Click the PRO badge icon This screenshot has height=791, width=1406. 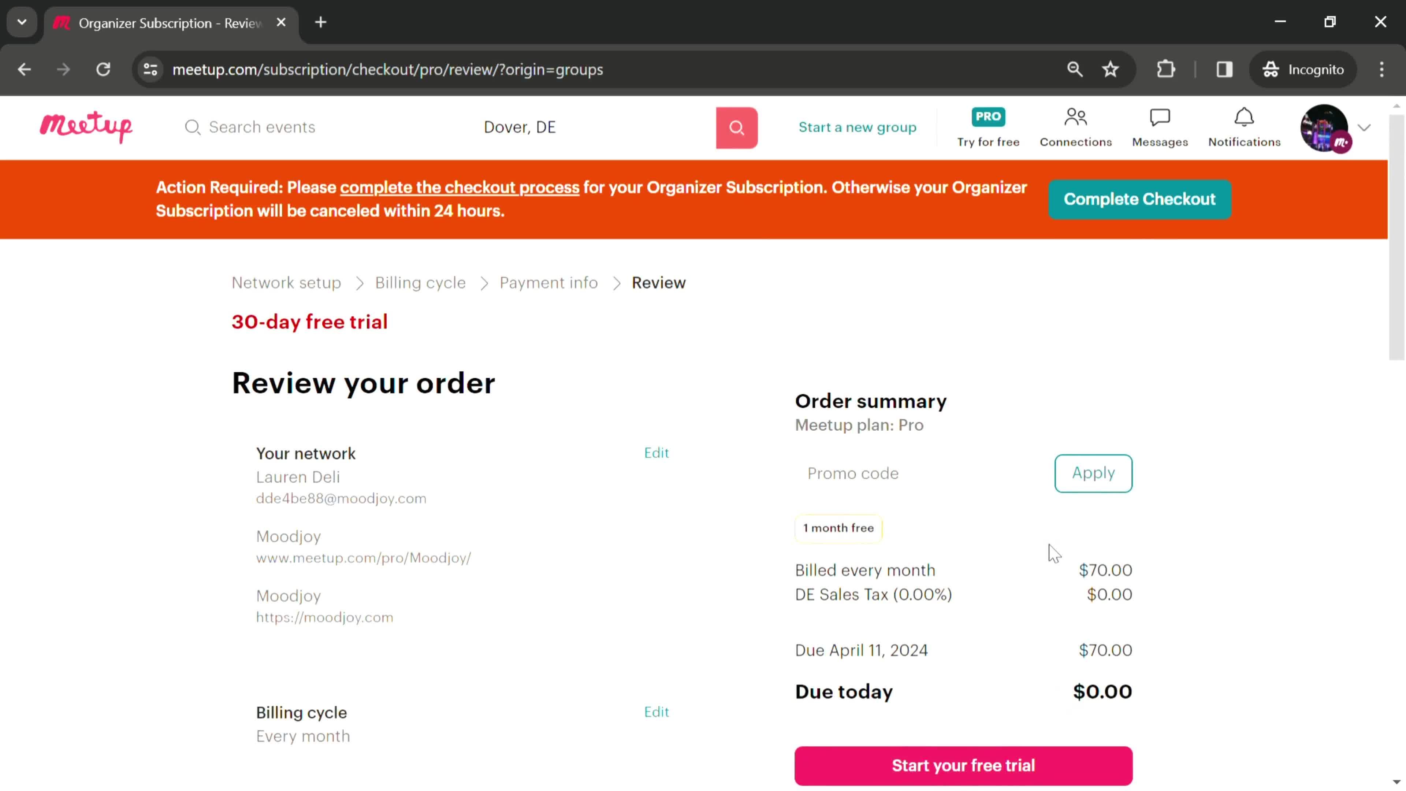988,115
